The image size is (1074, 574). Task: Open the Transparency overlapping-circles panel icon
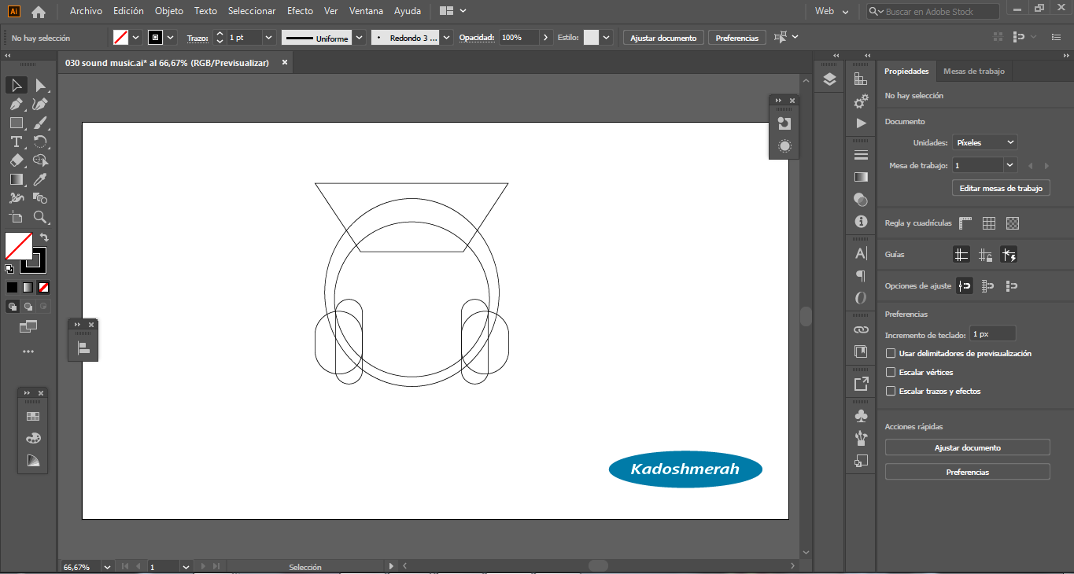tap(861, 200)
